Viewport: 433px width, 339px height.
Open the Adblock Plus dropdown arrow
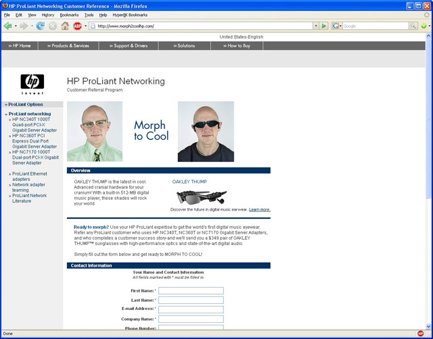85,26
